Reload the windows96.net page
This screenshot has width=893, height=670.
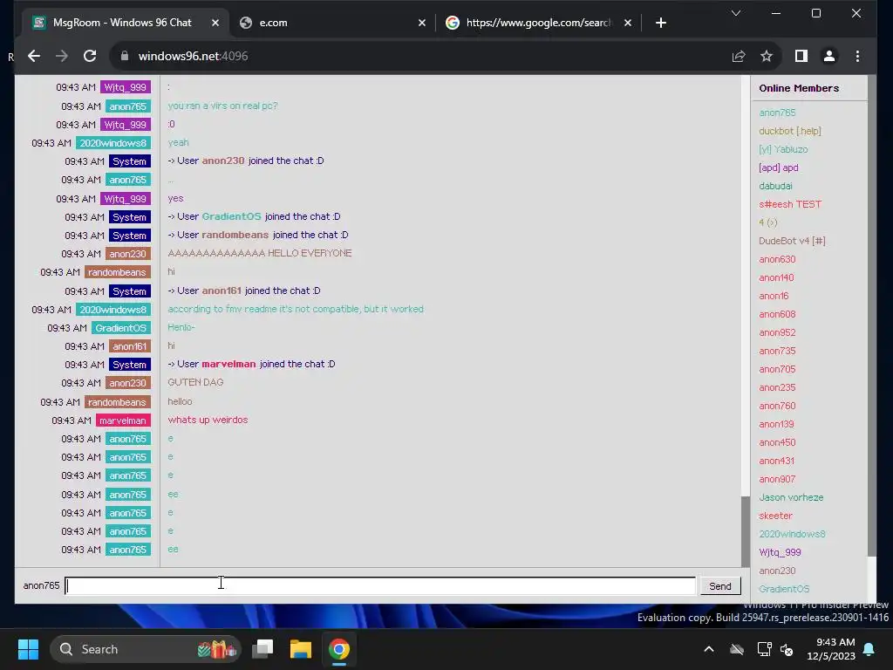tap(90, 56)
